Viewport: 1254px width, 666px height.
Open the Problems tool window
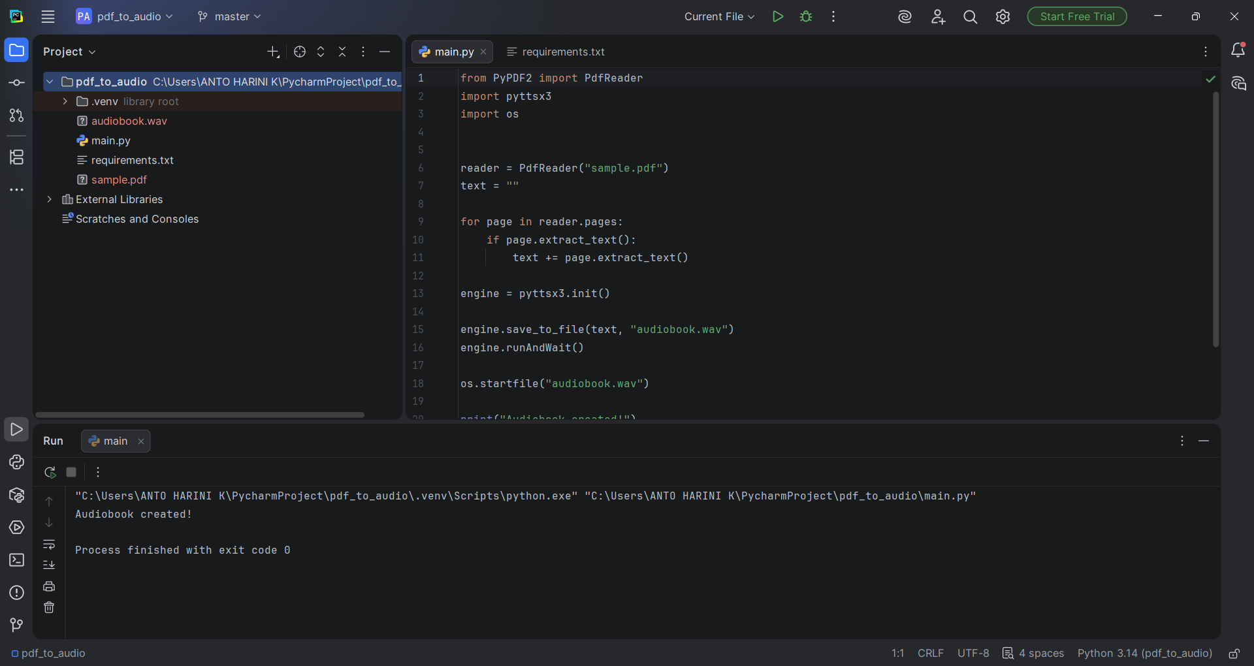coord(16,593)
